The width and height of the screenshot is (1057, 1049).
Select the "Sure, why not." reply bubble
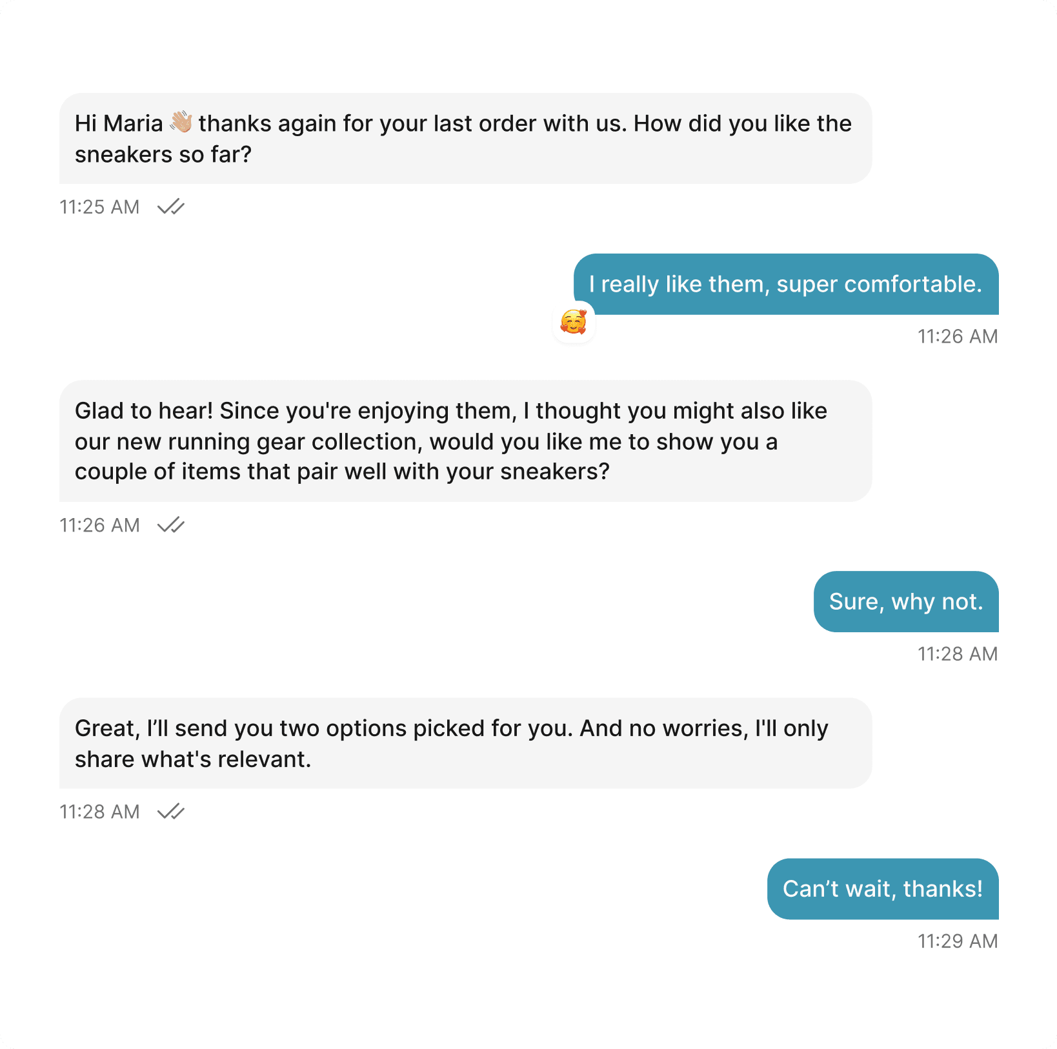905,602
